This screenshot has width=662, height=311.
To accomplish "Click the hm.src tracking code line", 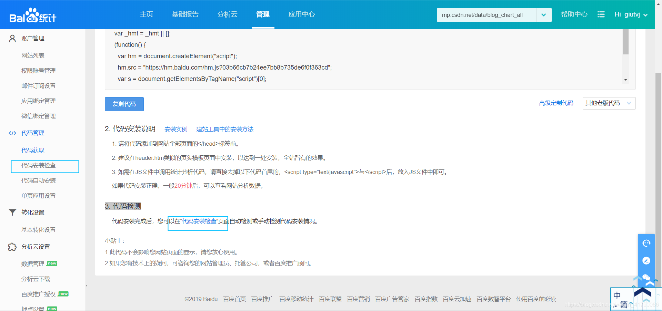I will (x=225, y=68).
